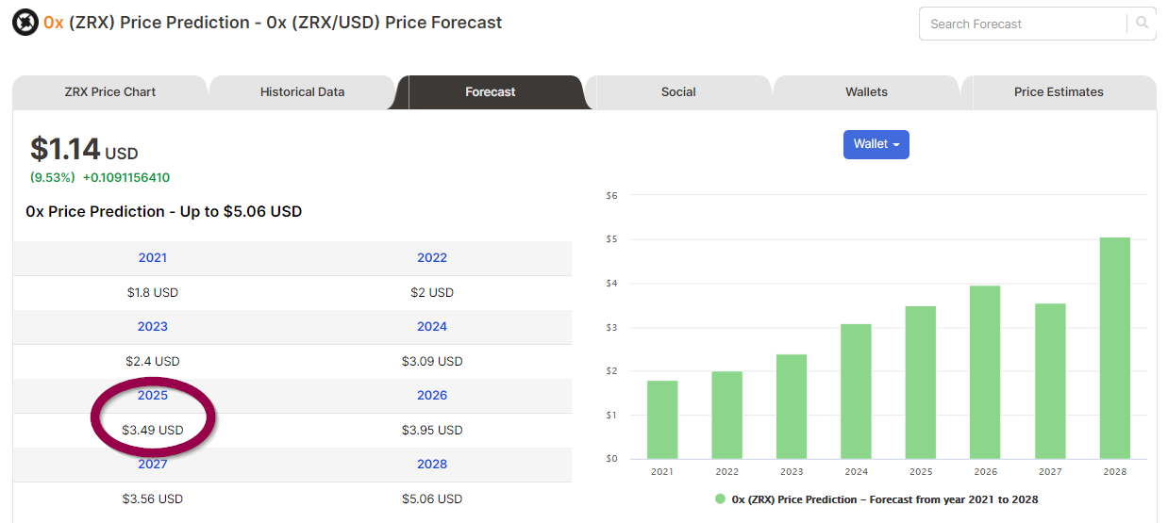The height and width of the screenshot is (523, 1168).
Task: Click the 2024 chart bar
Action: click(x=856, y=391)
